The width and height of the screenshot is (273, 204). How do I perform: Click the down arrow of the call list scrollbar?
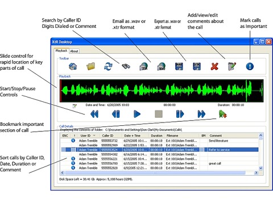pos(260,168)
